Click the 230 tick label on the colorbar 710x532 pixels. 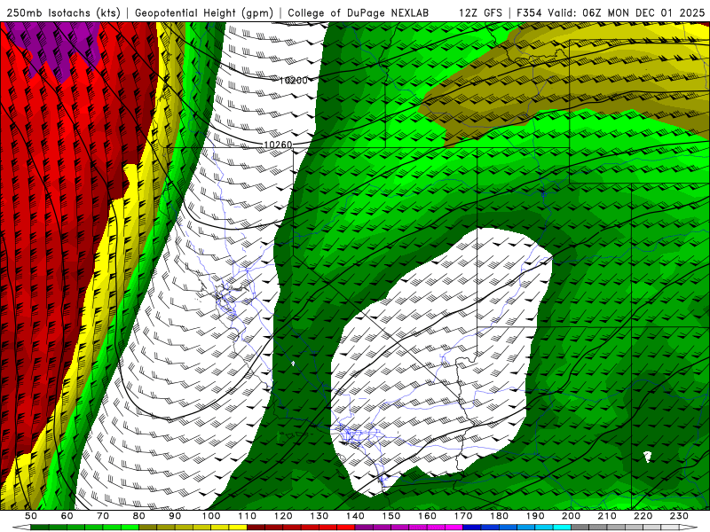[x=679, y=516]
